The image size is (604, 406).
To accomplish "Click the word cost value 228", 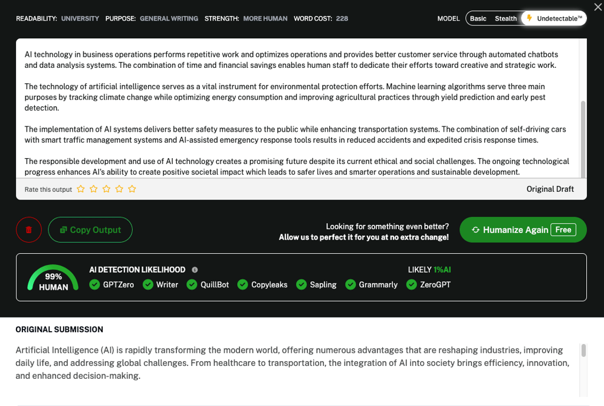I will (x=342, y=18).
